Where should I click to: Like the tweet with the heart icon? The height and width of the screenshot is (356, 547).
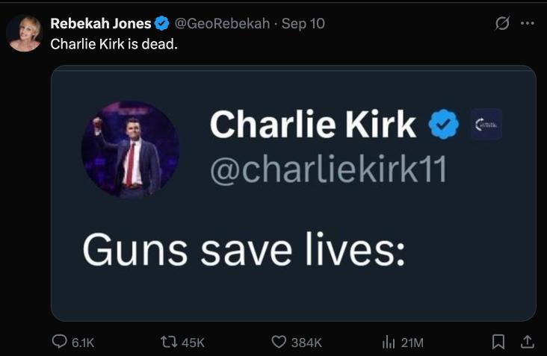pyautogui.click(x=279, y=342)
